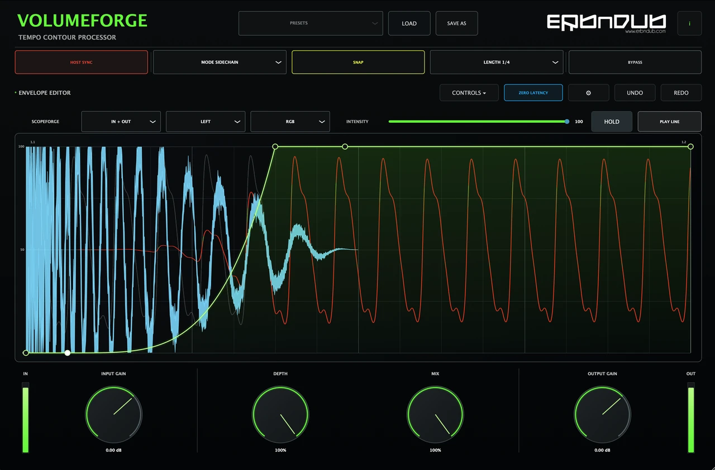This screenshot has height=470, width=715.
Task: Click the MIX 100% value
Action: click(x=435, y=450)
